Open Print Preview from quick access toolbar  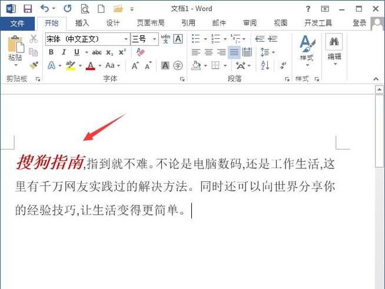pyautogui.click(x=85, y=9)
